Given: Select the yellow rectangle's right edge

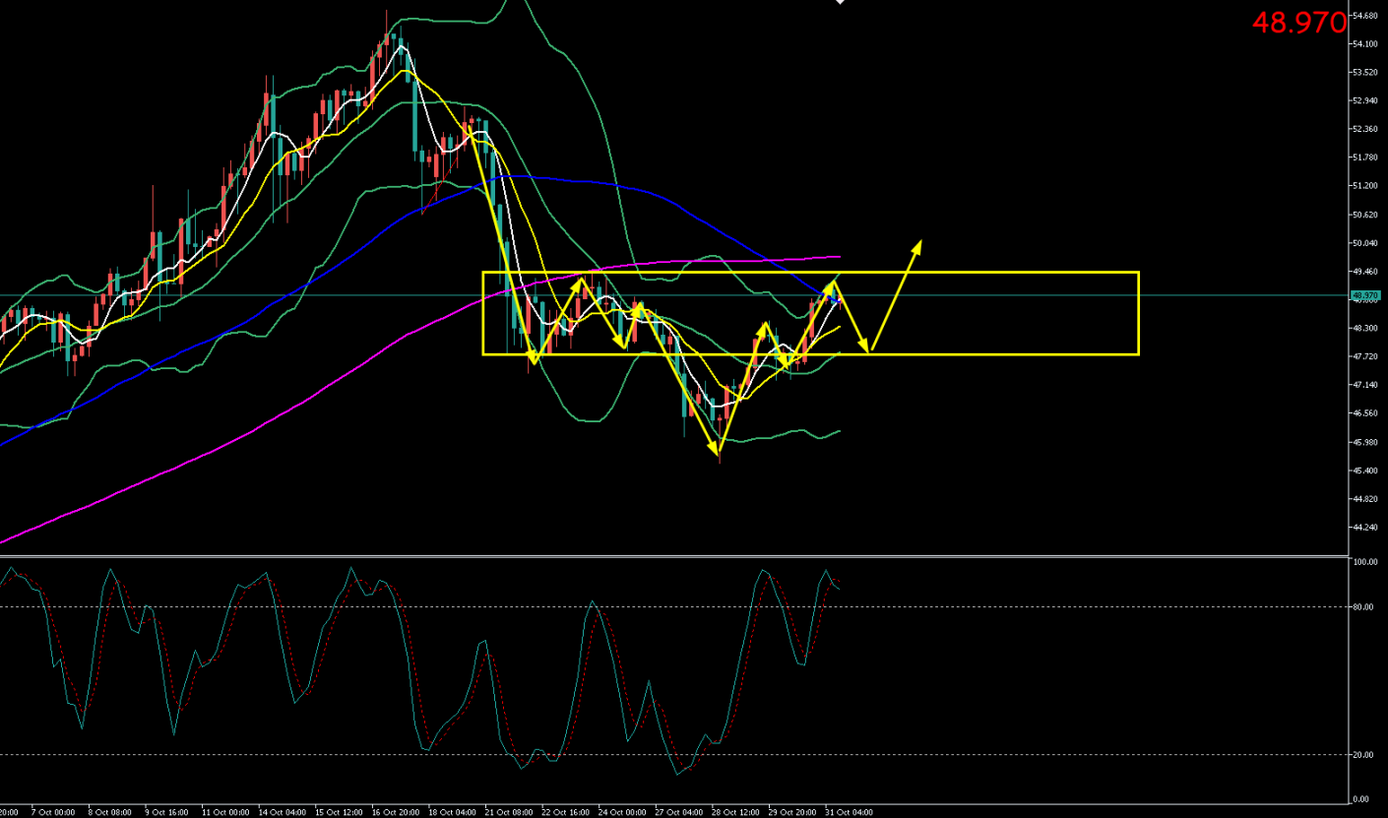Looking at the screenshot, I should [x=1138, y=313].
